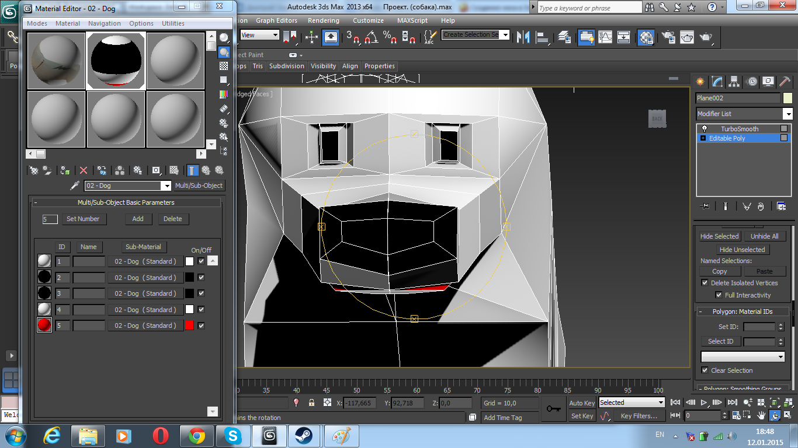Click the red X Reset Material icon

pos(84,170)
